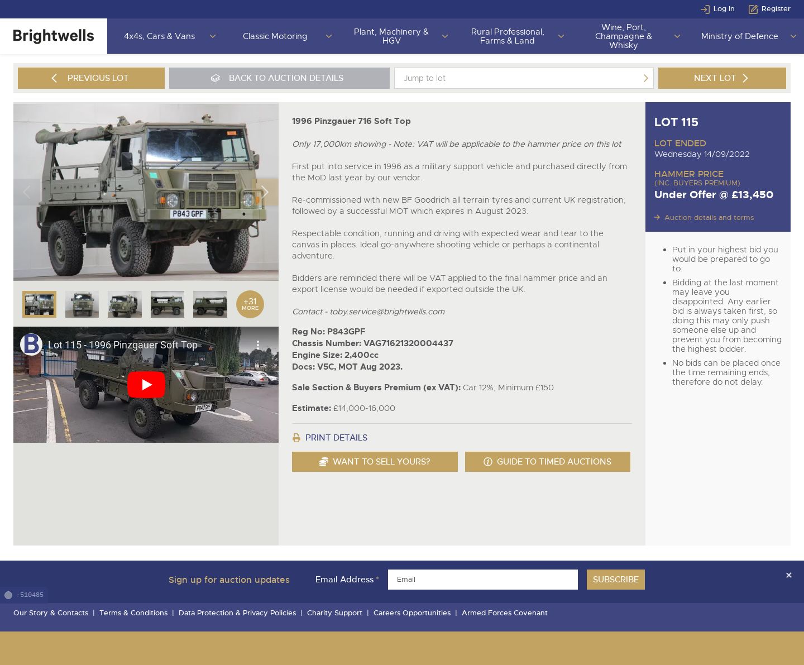Click the 'LOT 115' heading
The height and width of the screenshot is (665, 804).
[x=676, y=122]
